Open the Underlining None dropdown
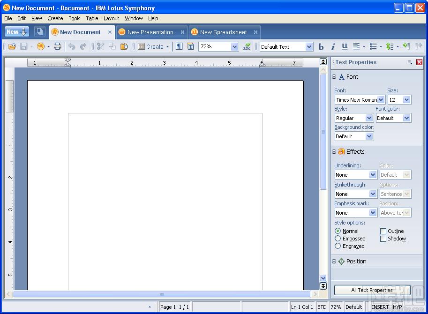The width and height of the screenshot is (428, 314). (373, 175)
